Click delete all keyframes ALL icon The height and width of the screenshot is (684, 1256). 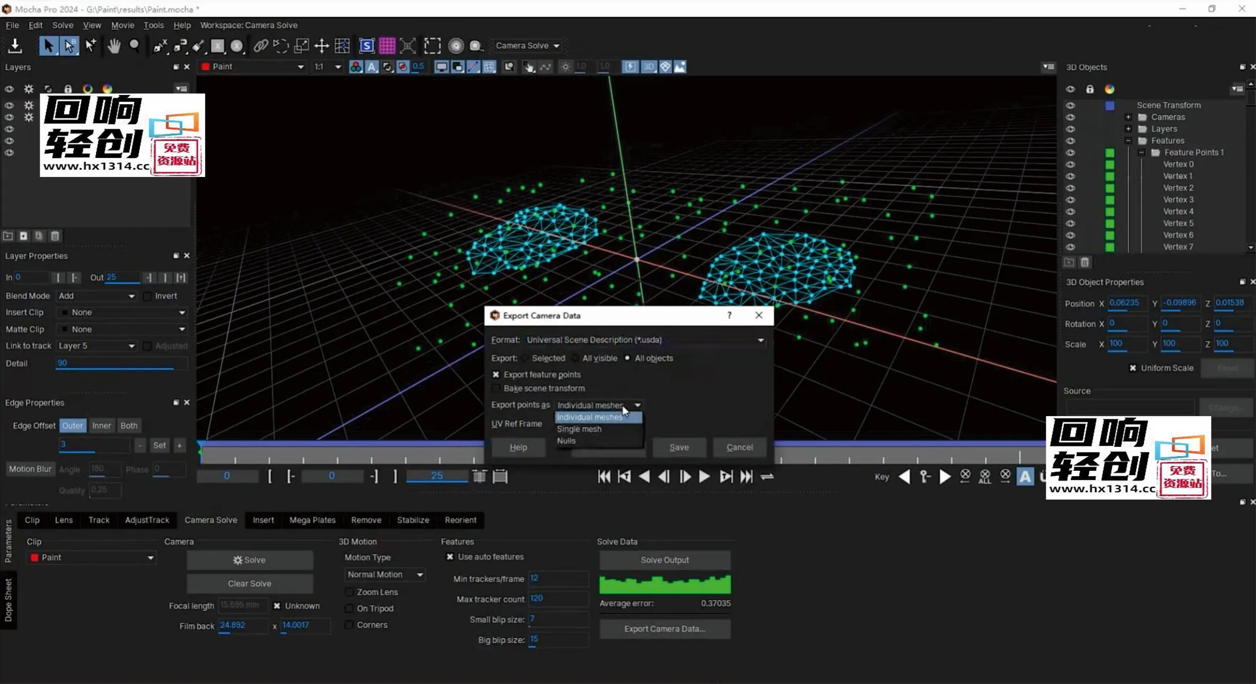coord(985,477)
